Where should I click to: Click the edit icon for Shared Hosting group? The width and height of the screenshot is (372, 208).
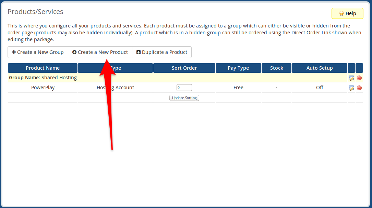tap(351, 78)
